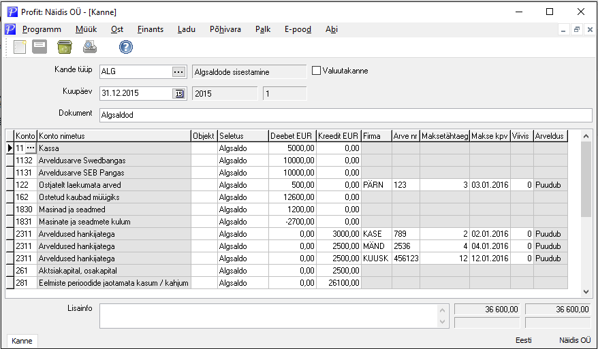This screenshot has width=598, height=349.
Task: Click the Eelmiste perioodide jaotamata kasum / kahjum cell
Action: pos(114,283)
